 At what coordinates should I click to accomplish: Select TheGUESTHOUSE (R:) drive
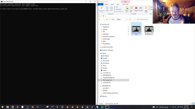point(108,78)
